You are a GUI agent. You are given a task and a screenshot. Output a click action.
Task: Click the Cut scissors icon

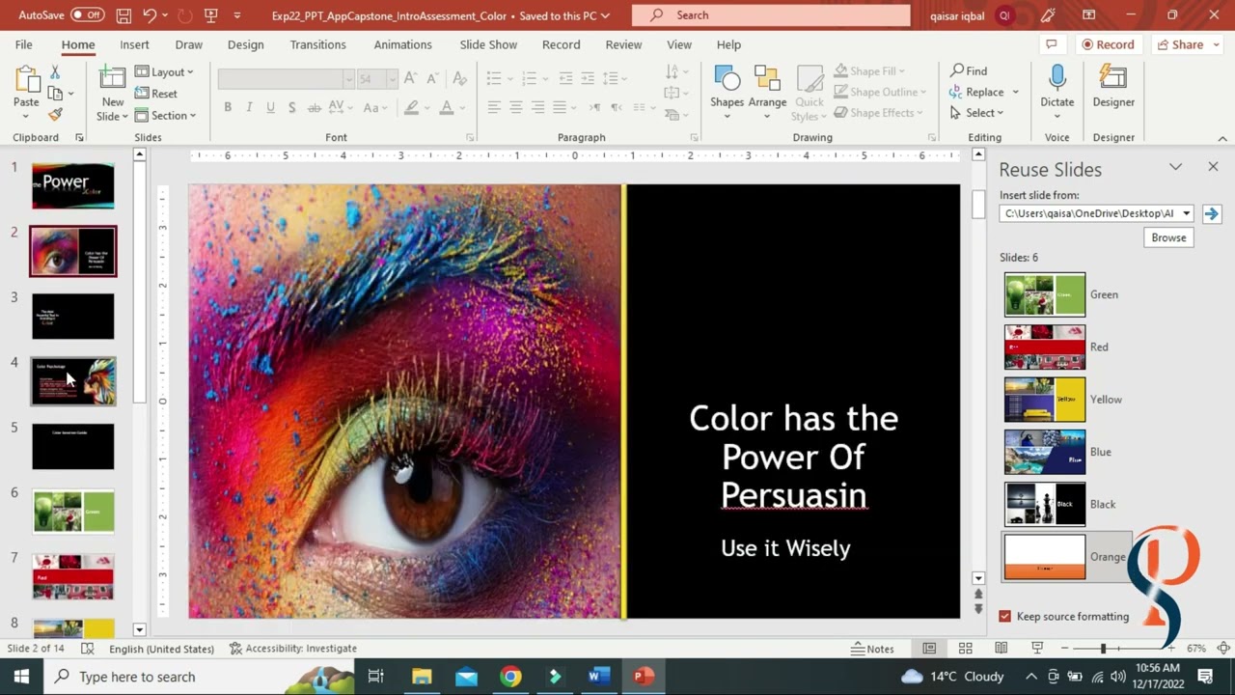[x=55, y=72]
